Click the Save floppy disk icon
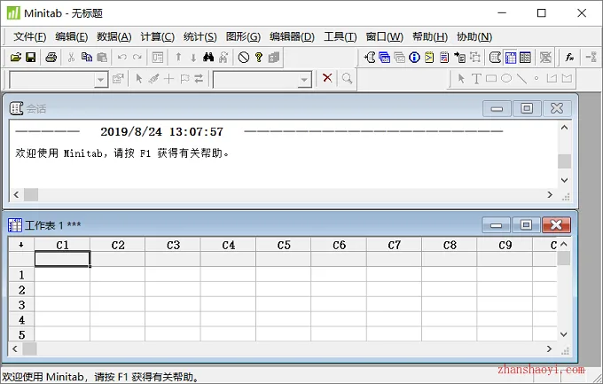Screen dimensions: 603x384 tap(31, 58)
